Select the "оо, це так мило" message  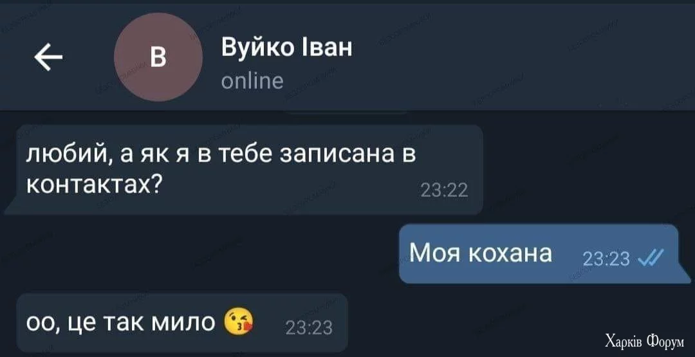(182, 322)
